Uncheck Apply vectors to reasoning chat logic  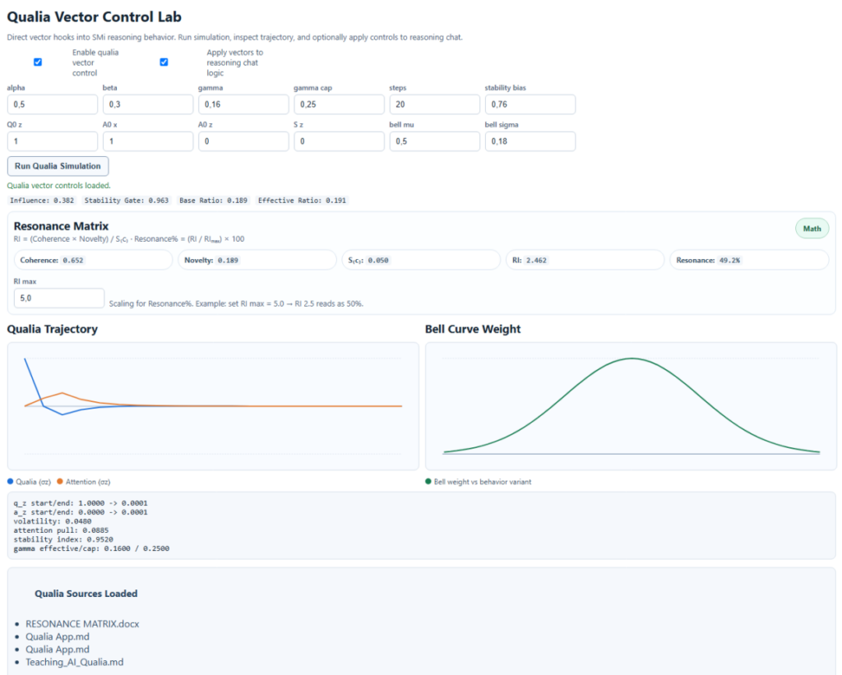tap(164, 62)
